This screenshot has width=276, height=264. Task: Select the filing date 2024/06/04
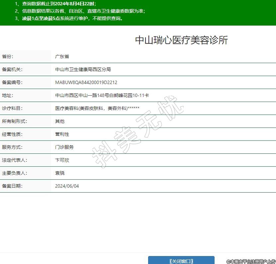click(x=67, y=186)
